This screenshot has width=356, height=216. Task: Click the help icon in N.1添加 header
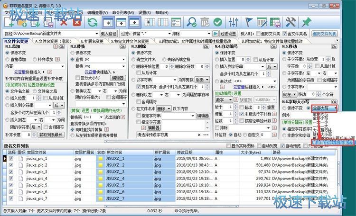tap(56, 46)
